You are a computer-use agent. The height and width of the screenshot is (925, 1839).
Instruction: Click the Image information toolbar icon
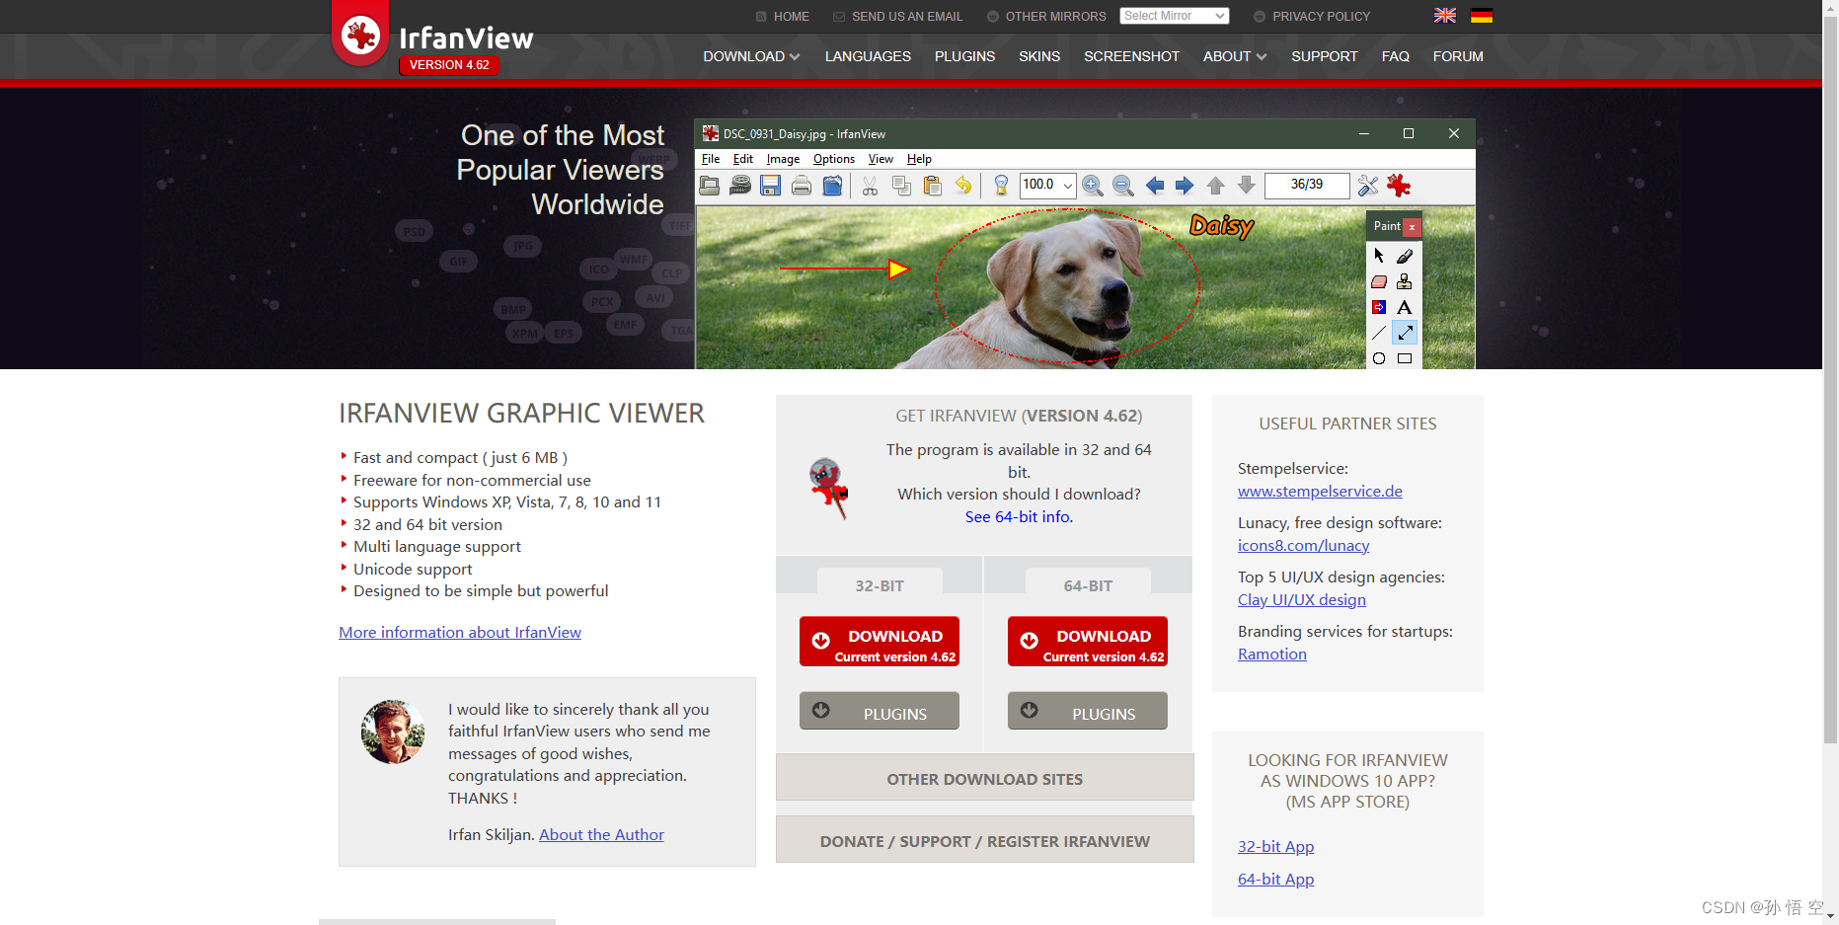(1001, 186)
